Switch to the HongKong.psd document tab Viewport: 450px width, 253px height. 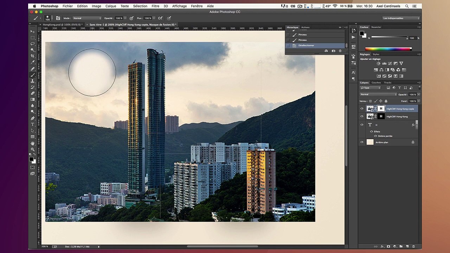click(x=62, y=25)
